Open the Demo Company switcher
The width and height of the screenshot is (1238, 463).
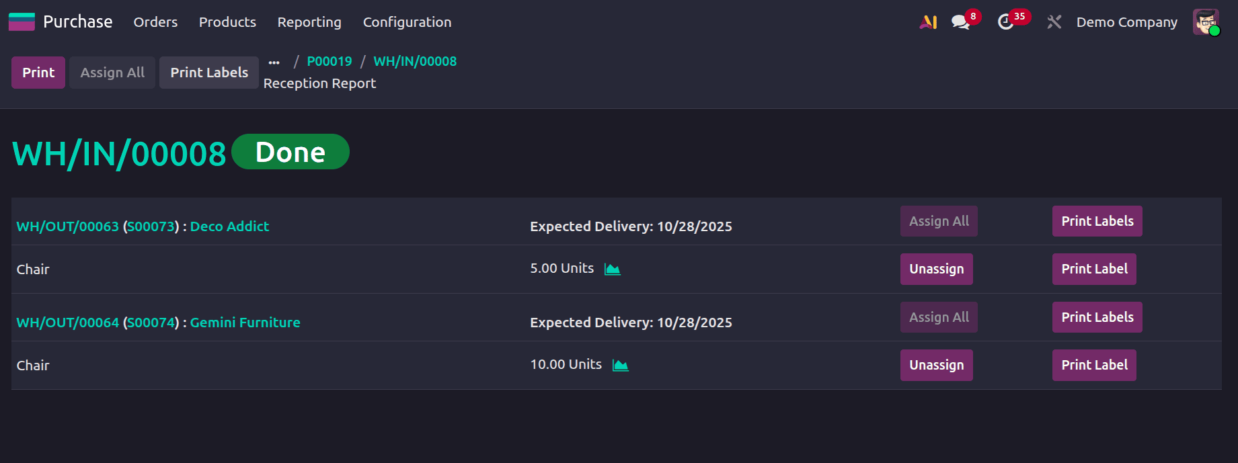tap(1127, 22)
